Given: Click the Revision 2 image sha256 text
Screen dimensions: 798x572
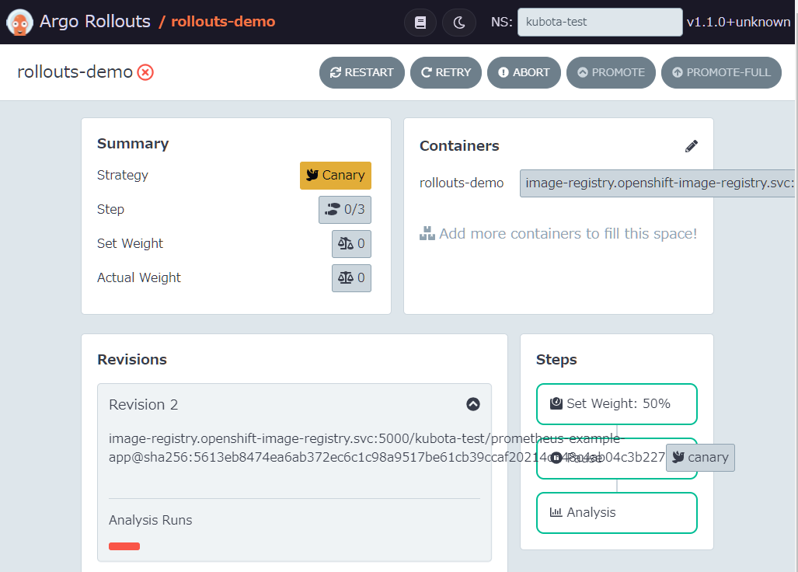Looking at the screenshot, I should (x=387, y=448).
